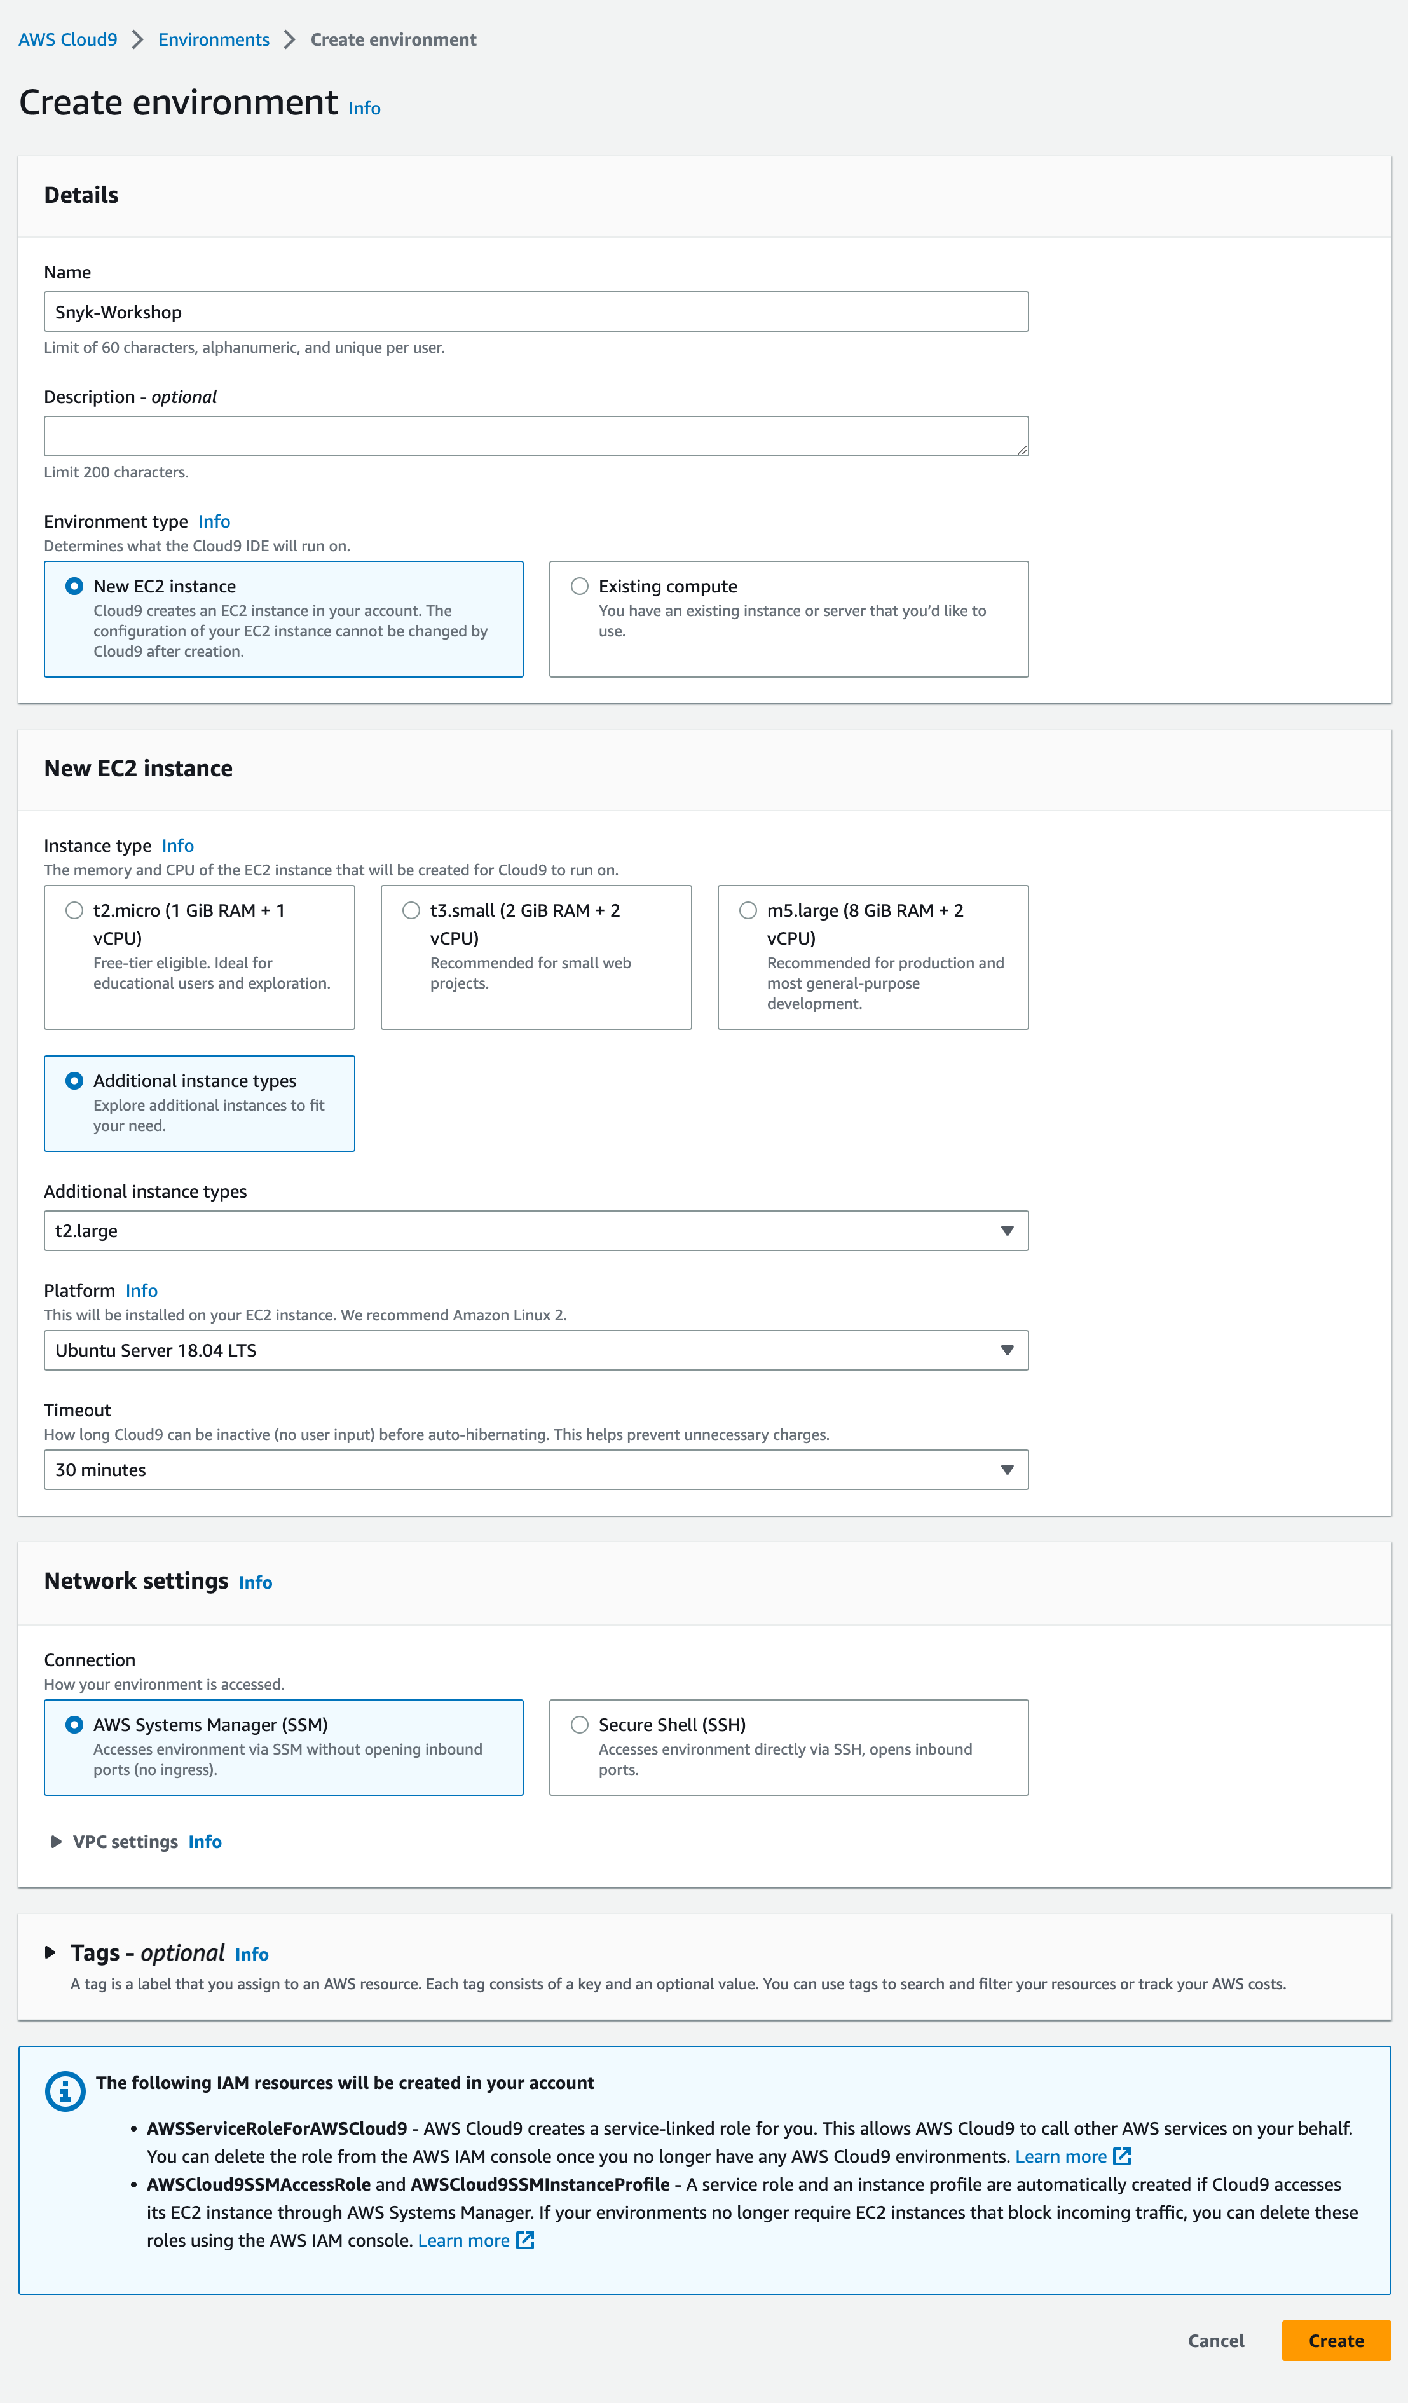This screenshot has height=2403, width=1408.
Task: Open external link icon after first Learn more
Action: 1122,2156
